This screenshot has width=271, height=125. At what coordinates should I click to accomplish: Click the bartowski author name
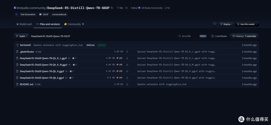(25, 45)
